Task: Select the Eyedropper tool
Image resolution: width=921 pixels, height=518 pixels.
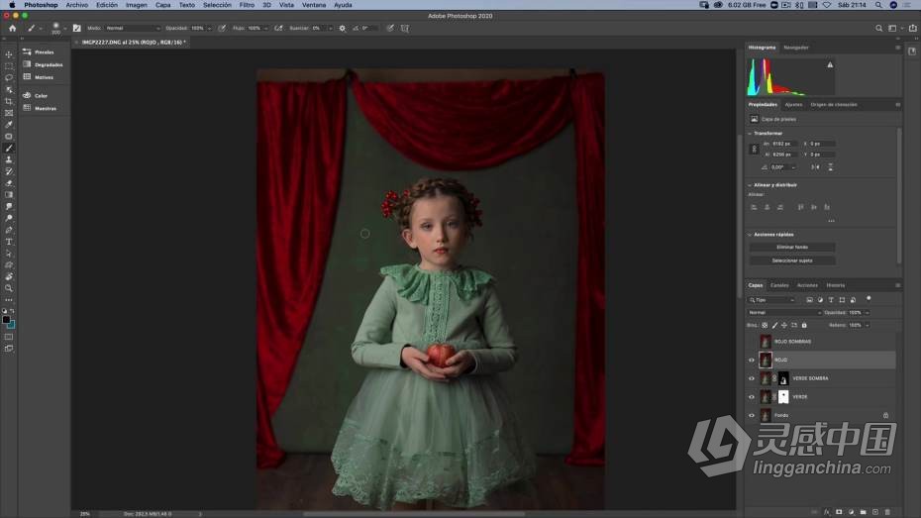Action: tap(9, 125)
